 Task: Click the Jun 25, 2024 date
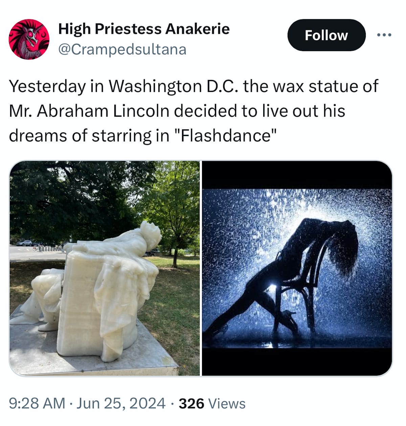click(x=121, y=403)
